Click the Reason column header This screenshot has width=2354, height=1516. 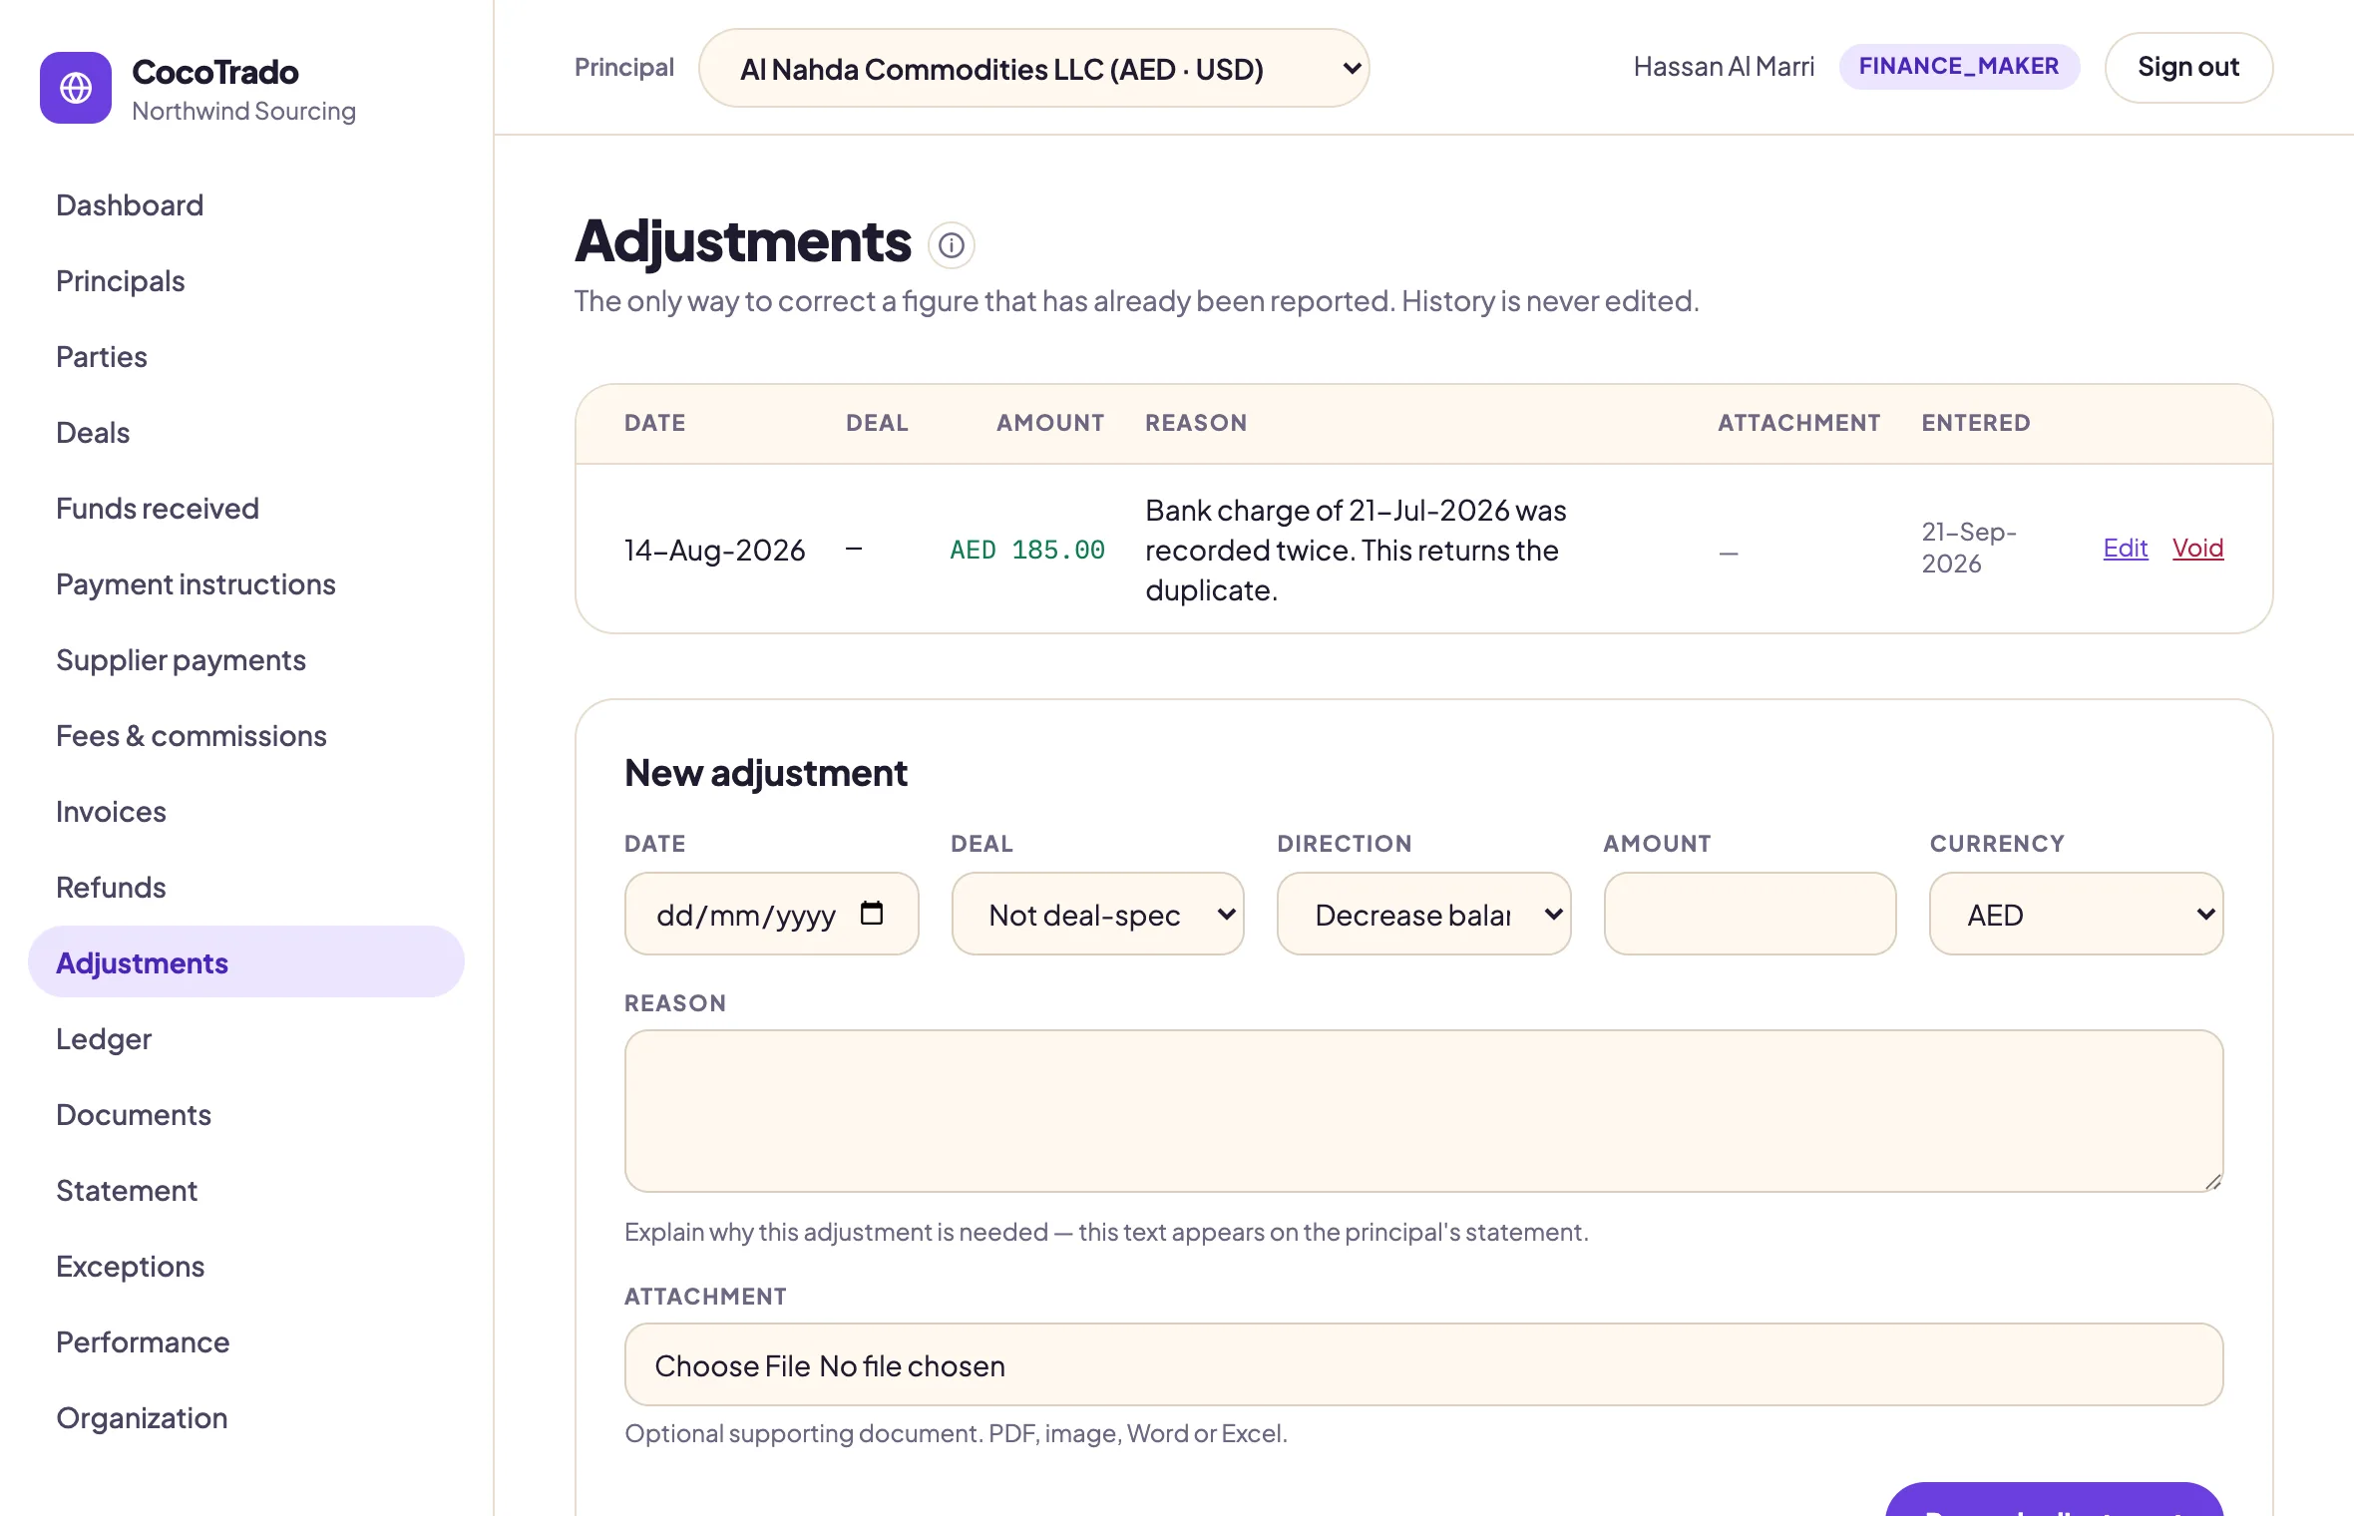point(1196,423)
